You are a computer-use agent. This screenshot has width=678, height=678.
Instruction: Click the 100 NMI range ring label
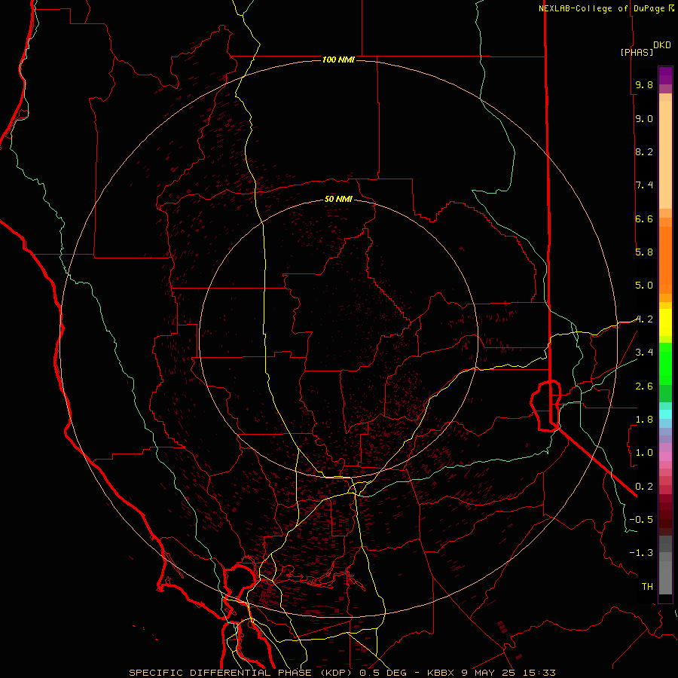coord(338,60)
